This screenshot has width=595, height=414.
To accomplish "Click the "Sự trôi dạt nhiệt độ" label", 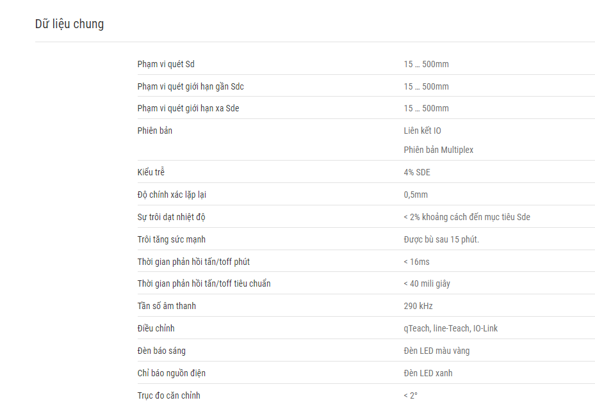I will click(x=171, y=217).
